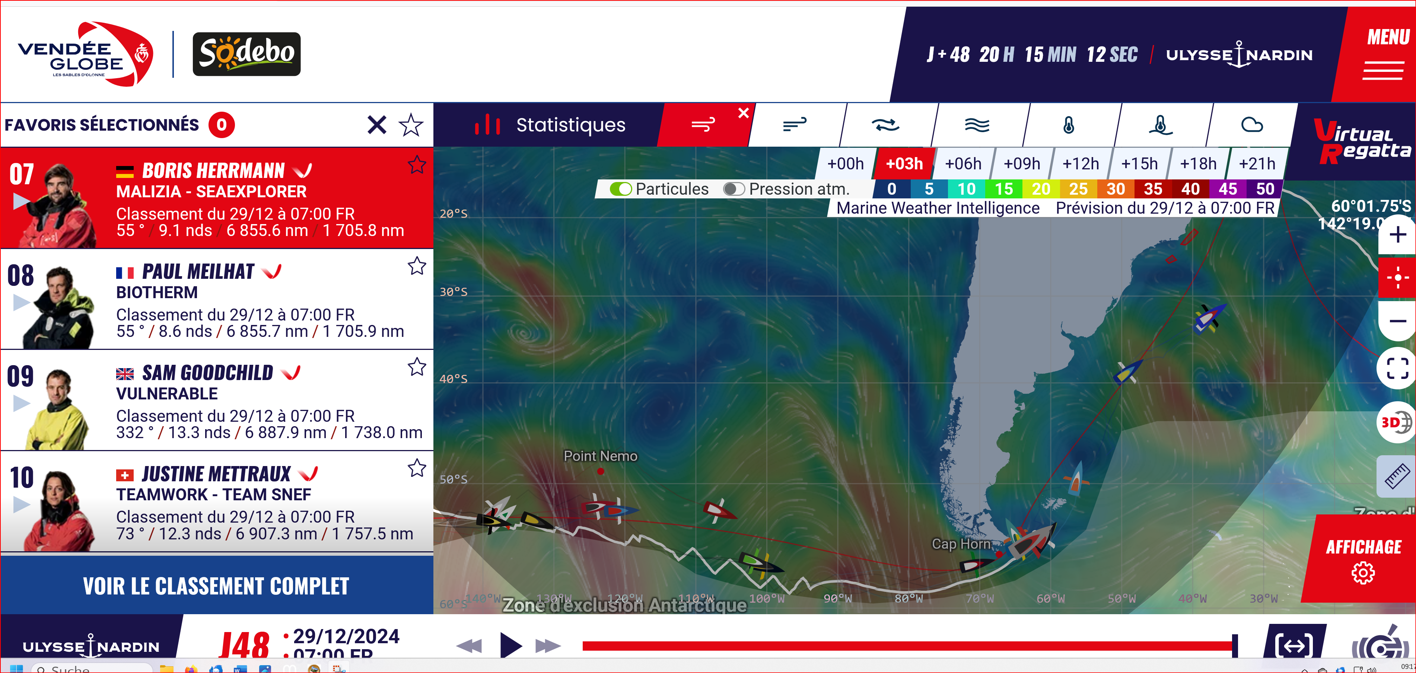The image size is (1416, 673).
Task: Switch to 3D globe view
Action: [1397, 422]
